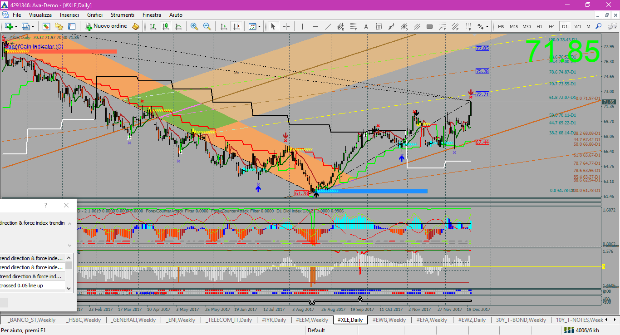Screen dimensions: 620x335
Task: Toggle chart auto scroll
Action: tap(224, 26)
